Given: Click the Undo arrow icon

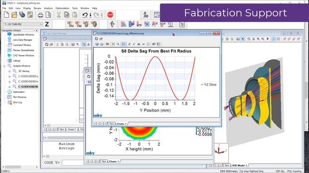Looking at the screenshot, I should 85,15.
